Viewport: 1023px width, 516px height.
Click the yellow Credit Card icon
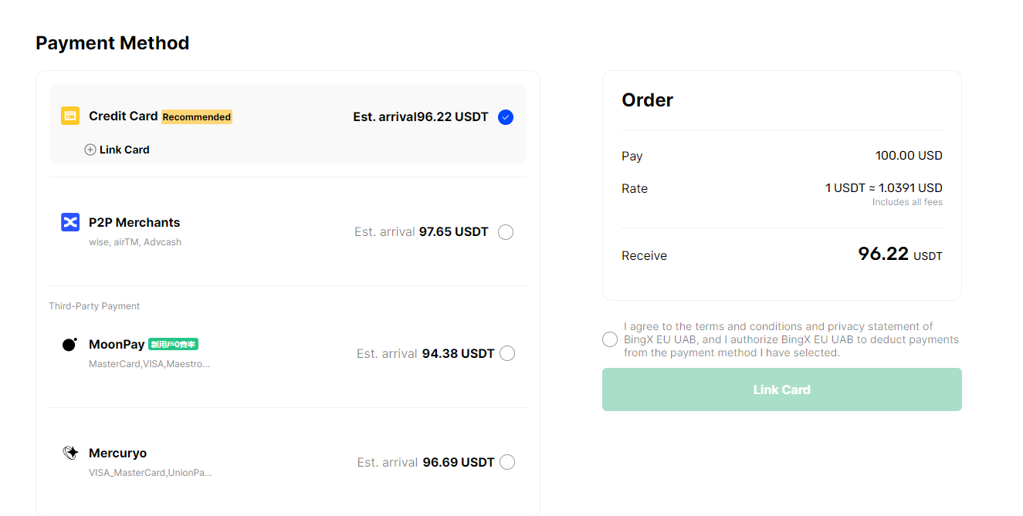coord(70,116)
